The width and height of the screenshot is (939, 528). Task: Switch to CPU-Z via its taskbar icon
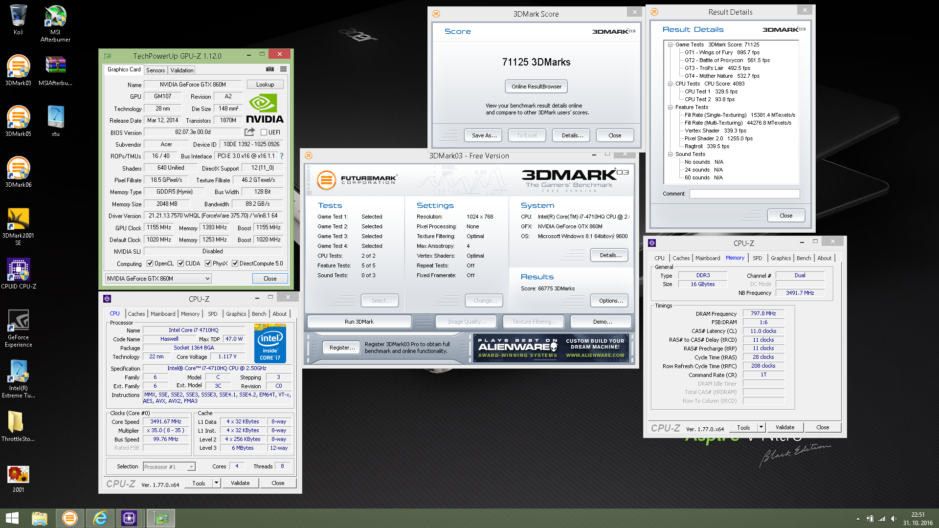pyautogui.click(x=129, y=518)
